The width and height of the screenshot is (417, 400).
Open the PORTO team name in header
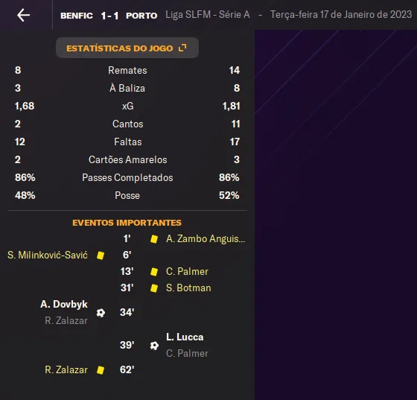(x=141, y=16)
